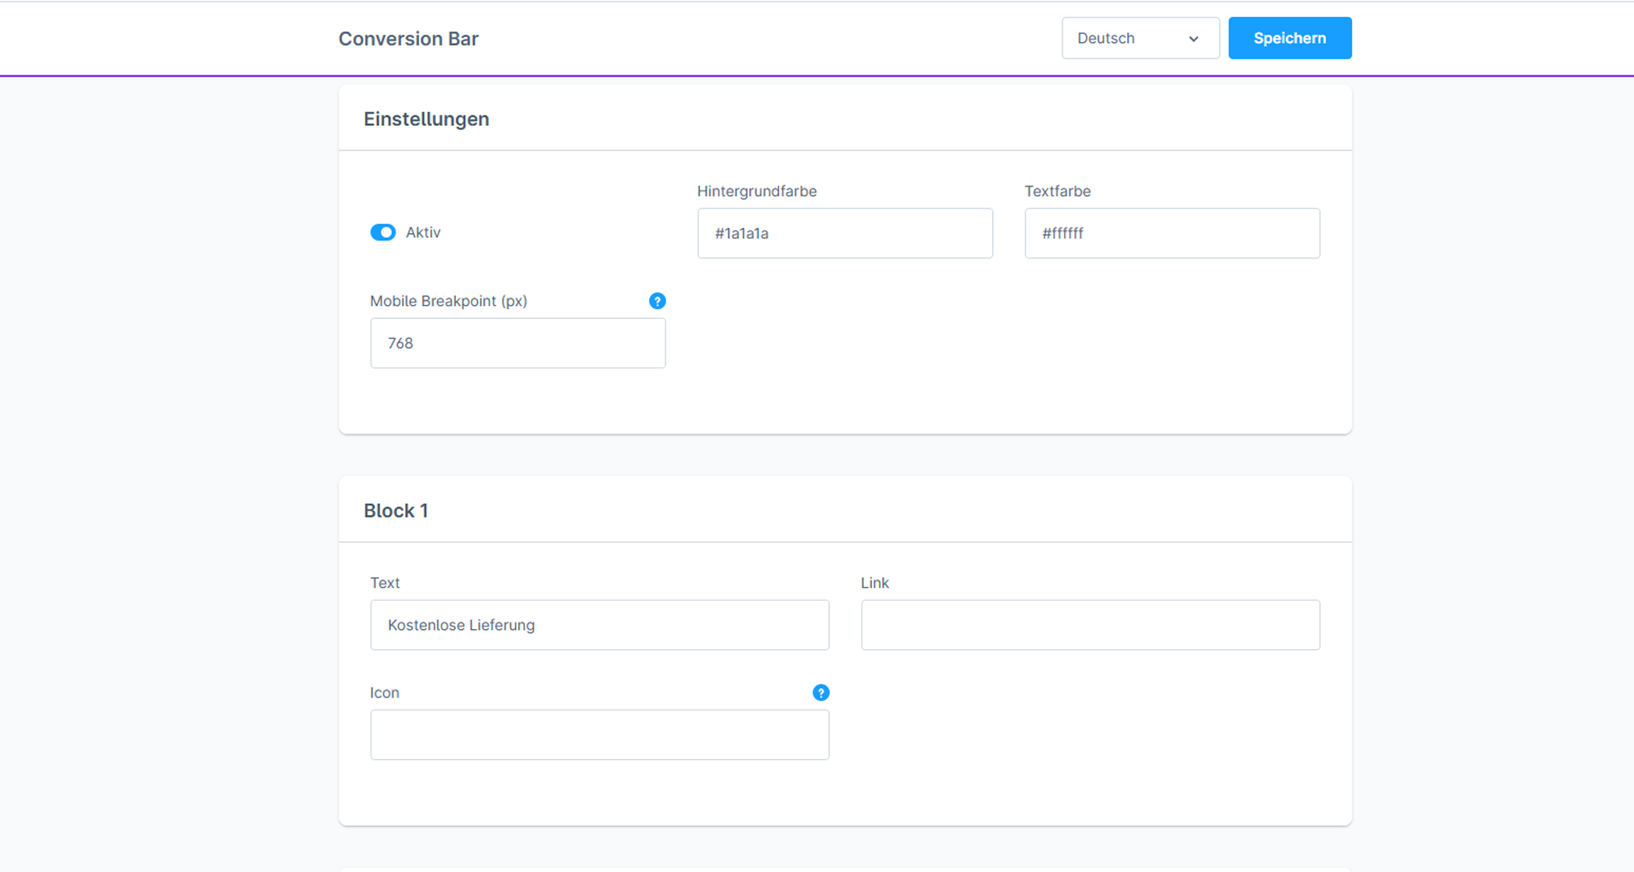
Task: Edit the Textfarbe color value field
Action: coord(1171,233)
